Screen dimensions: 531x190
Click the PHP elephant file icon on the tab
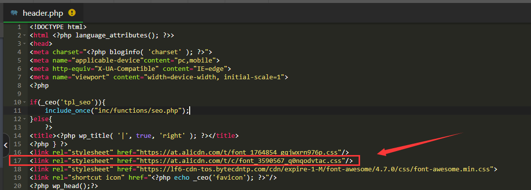[x=14, y=13]
